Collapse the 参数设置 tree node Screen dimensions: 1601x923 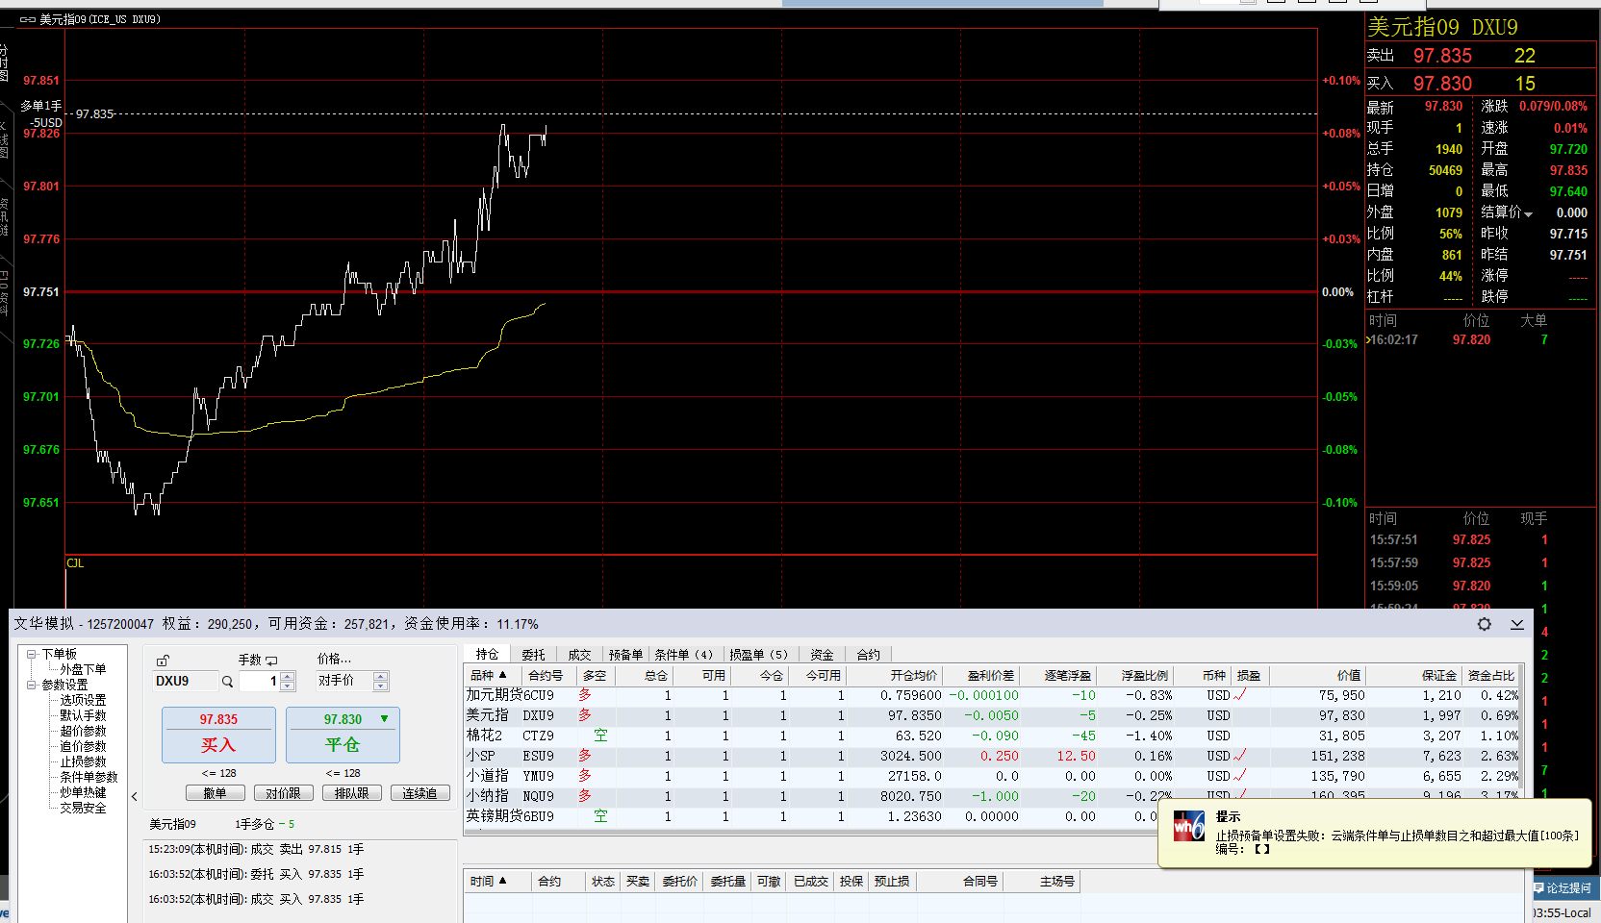32,685
